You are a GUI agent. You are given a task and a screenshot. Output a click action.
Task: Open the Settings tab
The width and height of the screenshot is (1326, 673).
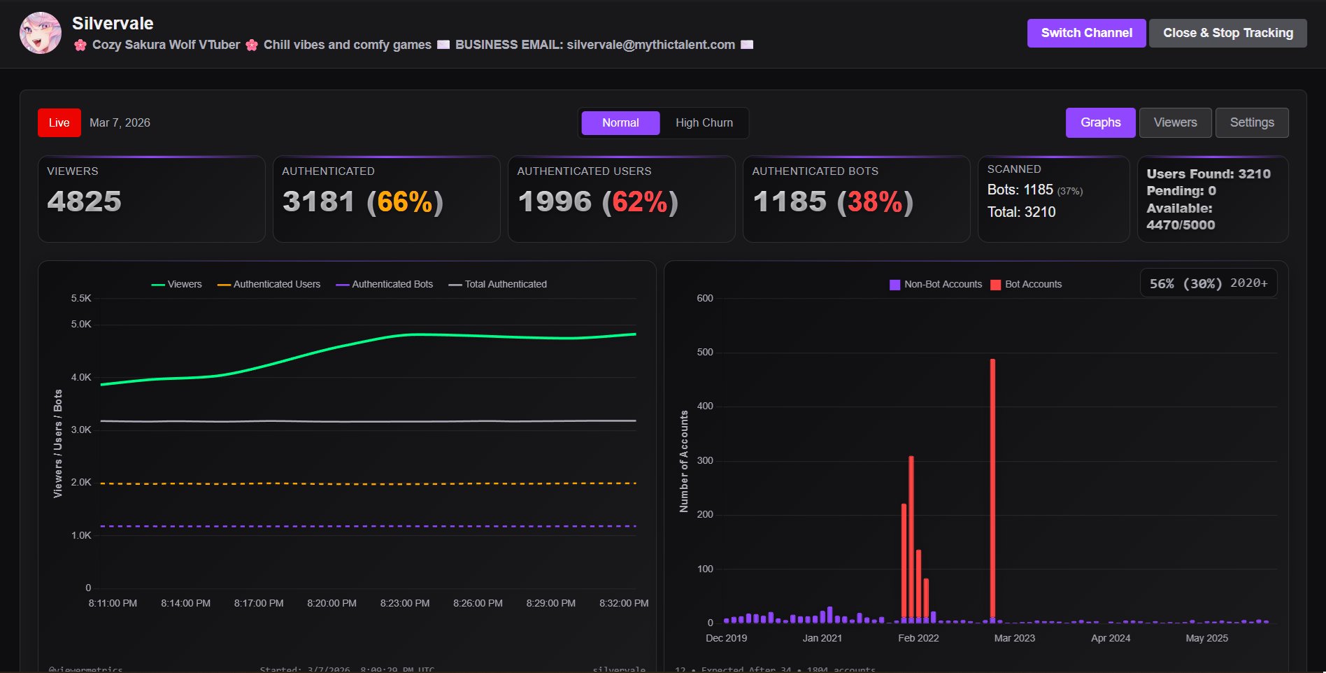[x=1252, y=122]
